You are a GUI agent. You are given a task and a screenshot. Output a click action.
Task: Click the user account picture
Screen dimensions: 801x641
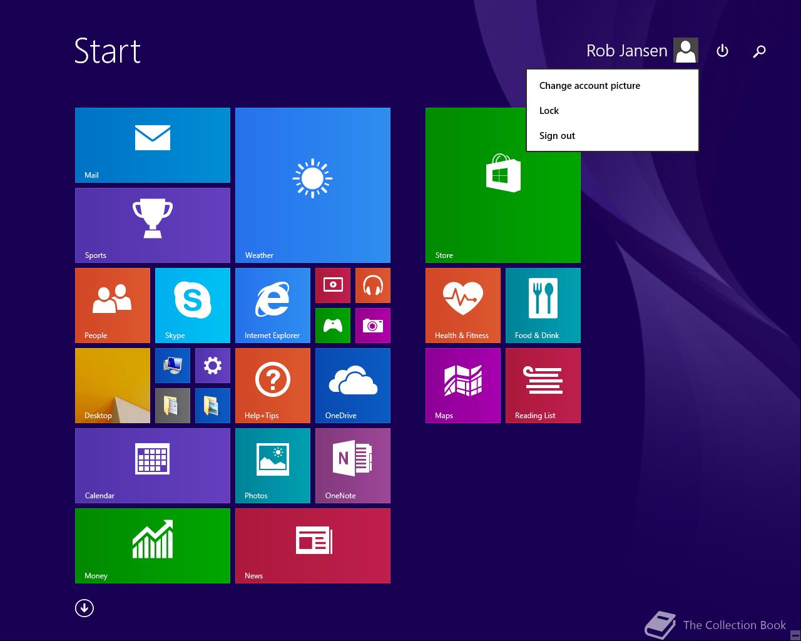pyautogui.click(x=686, y=51)
